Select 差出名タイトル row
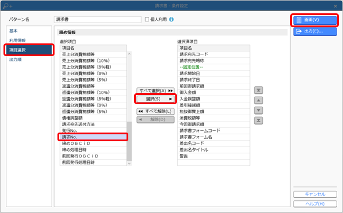The image size is (343, 213). 214,150
